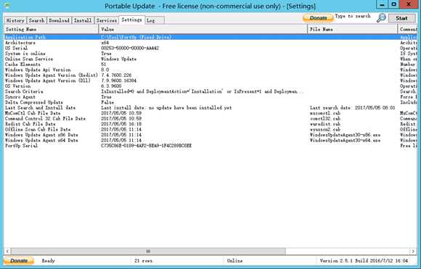Open the Download tab
421x269 pixels.
pos(59,20)
